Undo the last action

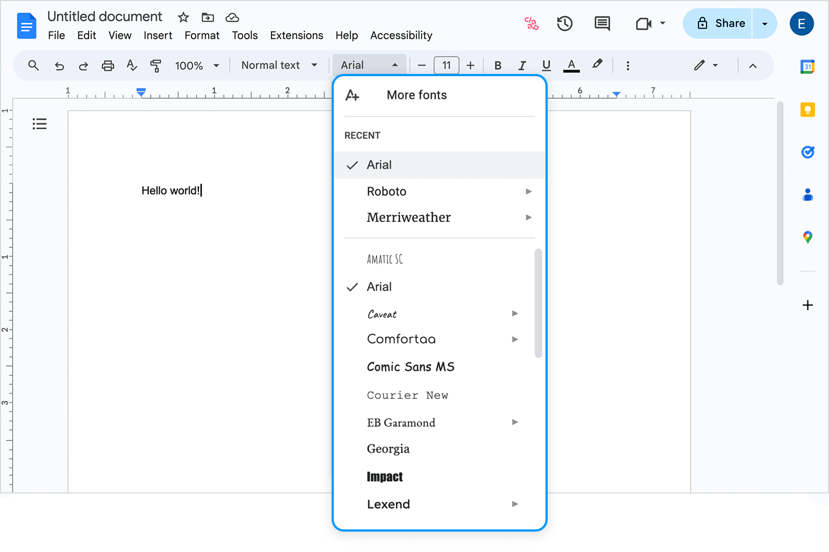coord(59,66)
